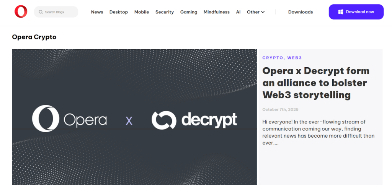Select the Mobile nav item
The image size is (392, 185).
142,12
